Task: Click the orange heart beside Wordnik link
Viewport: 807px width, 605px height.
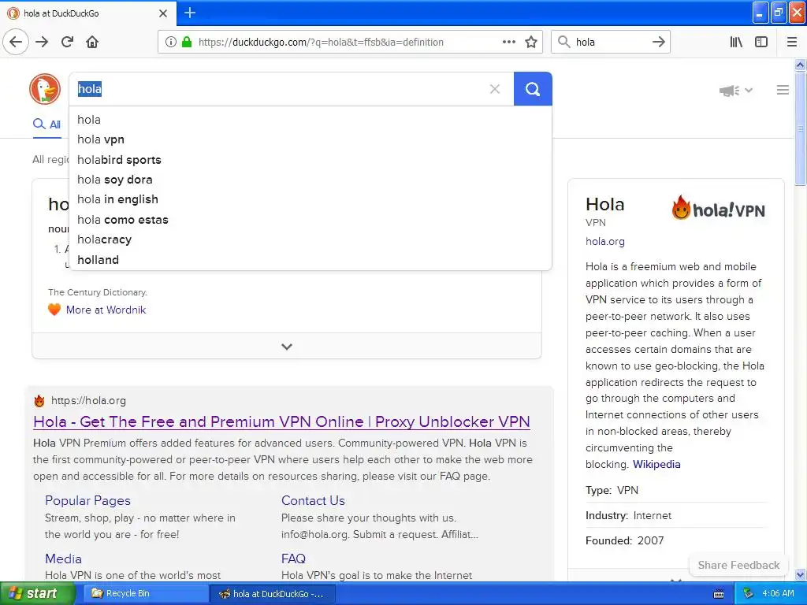Action: 54,310
